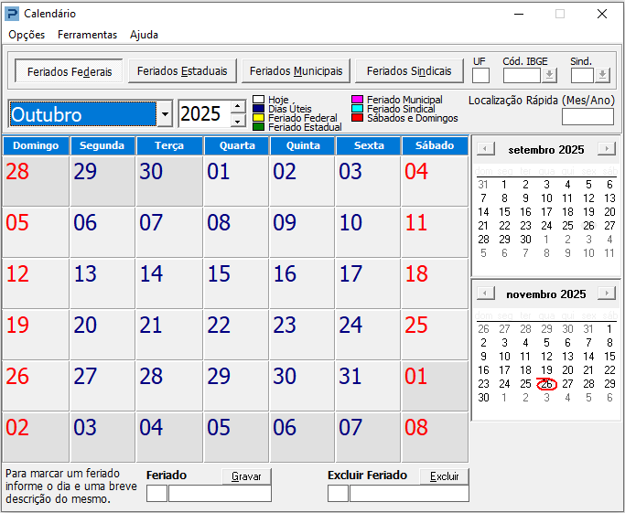
Task: Open the Opções menu
Action: pyautogui.click(x=27, y=35)
